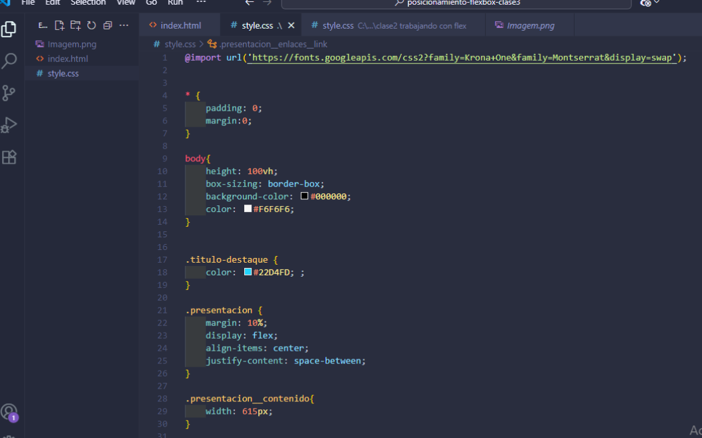Click line number 21 in the gutter

[x=163, y=310]
